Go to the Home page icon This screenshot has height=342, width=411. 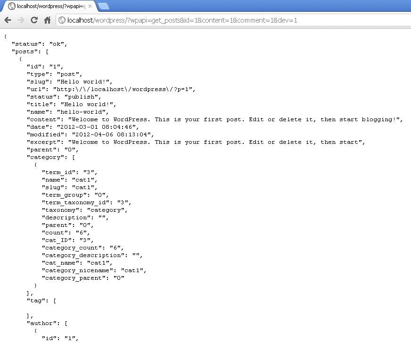point(47,20)
